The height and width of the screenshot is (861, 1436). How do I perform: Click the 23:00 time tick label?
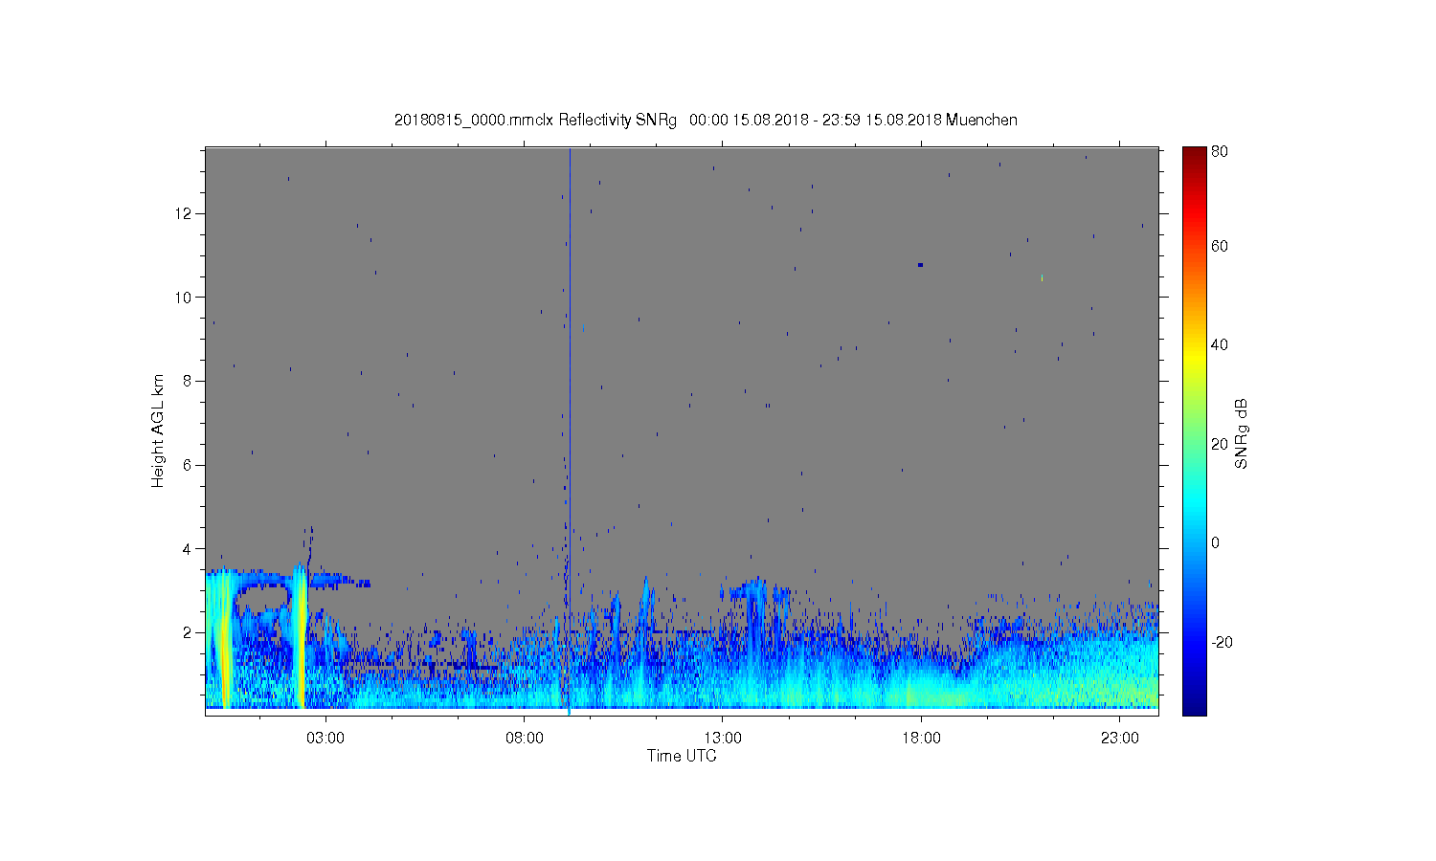(1120, 739)
